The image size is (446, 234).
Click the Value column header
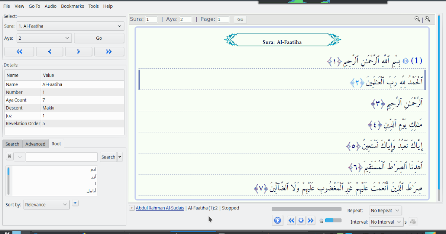[83, 75]
